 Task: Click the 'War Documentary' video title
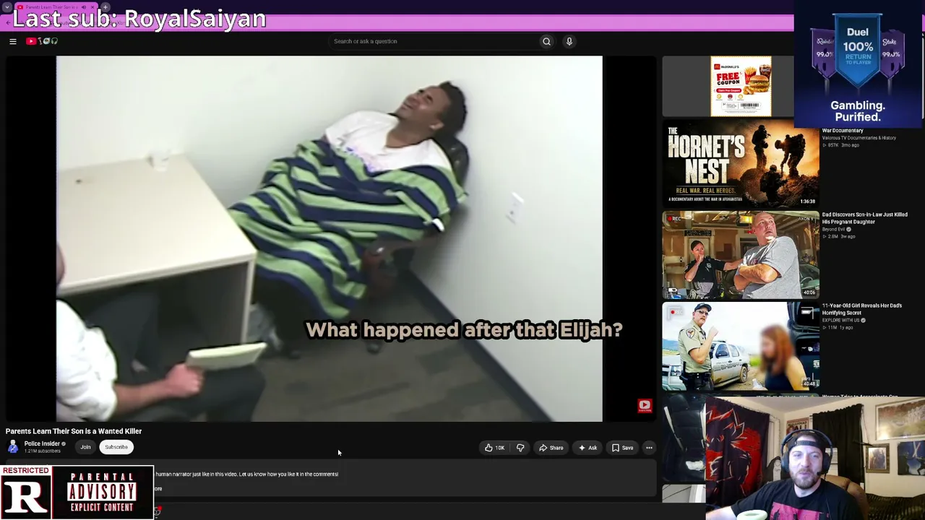point(843,131)
